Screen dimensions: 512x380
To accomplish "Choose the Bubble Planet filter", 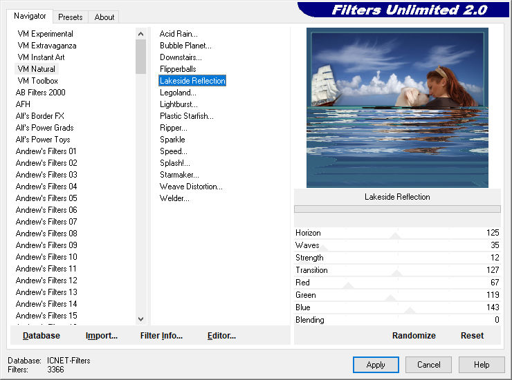I will pos(185,46).
